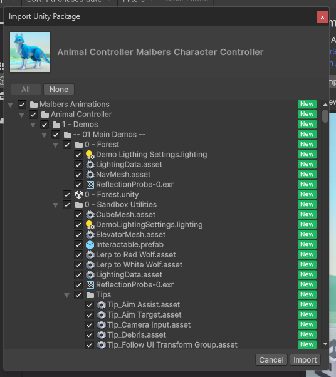
Task: Select the Tip_Aim Assist.asset row label
Action: click(x=144, y=305)
